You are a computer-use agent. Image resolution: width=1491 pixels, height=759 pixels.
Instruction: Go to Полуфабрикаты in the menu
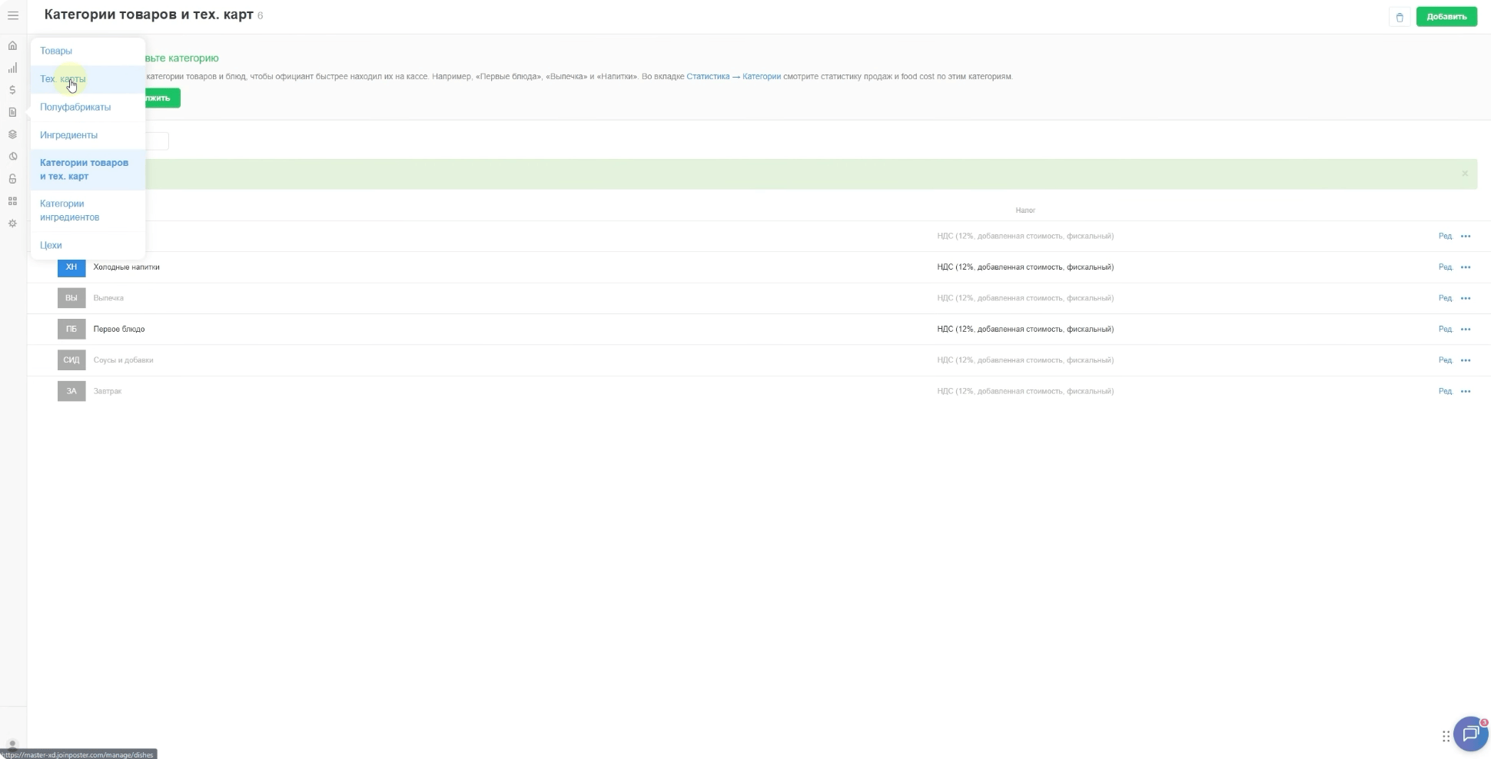(x=75, y=107)
